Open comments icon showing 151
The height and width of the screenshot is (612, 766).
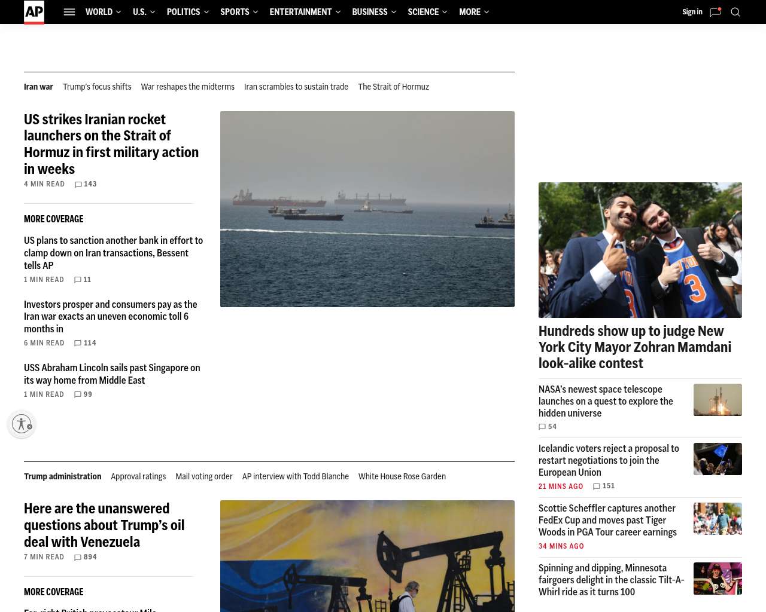597,486
